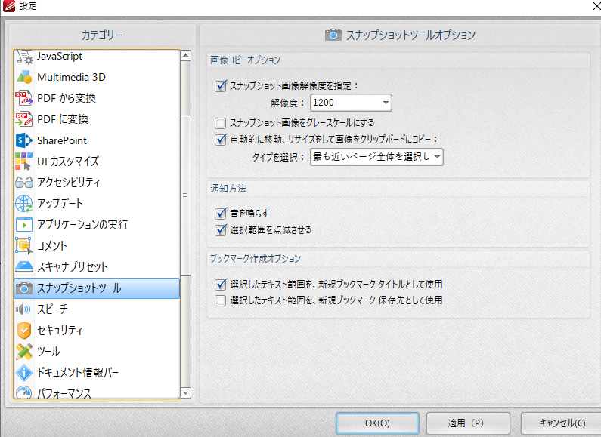Toggle ブックマーク タイトルとして使用 checkbox
The width and height of the screenshot is (601, 437).
tap(221, 284)
